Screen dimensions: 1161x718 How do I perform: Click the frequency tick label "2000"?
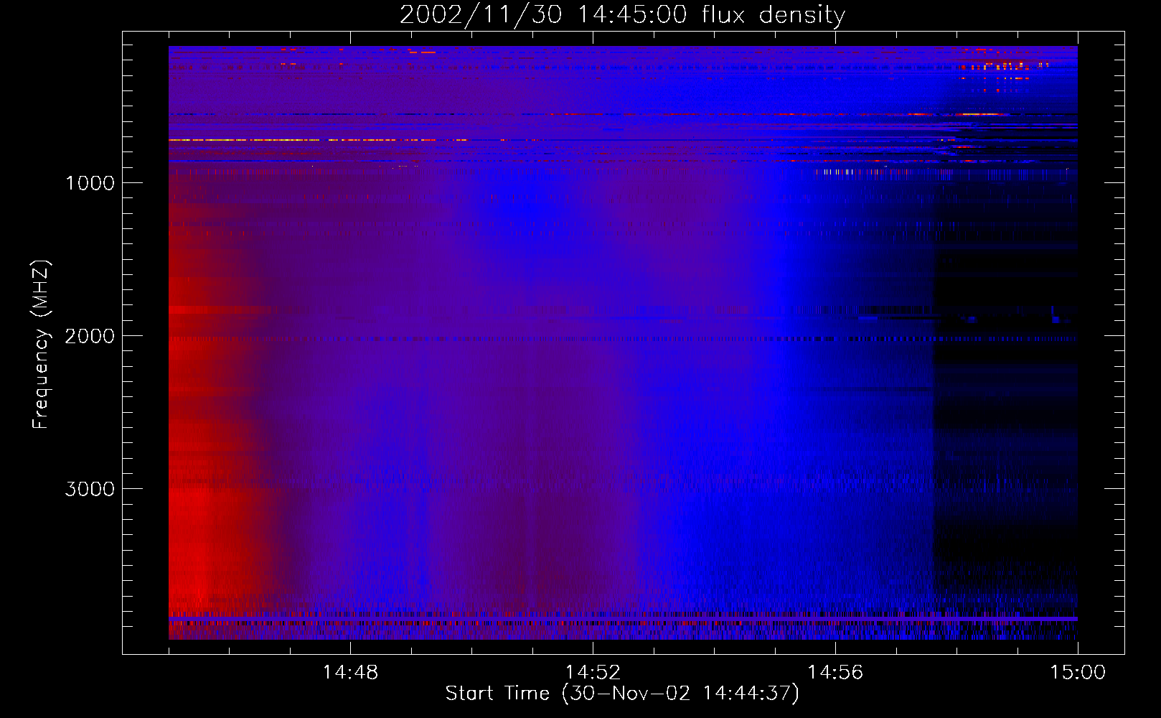(90, 336)
